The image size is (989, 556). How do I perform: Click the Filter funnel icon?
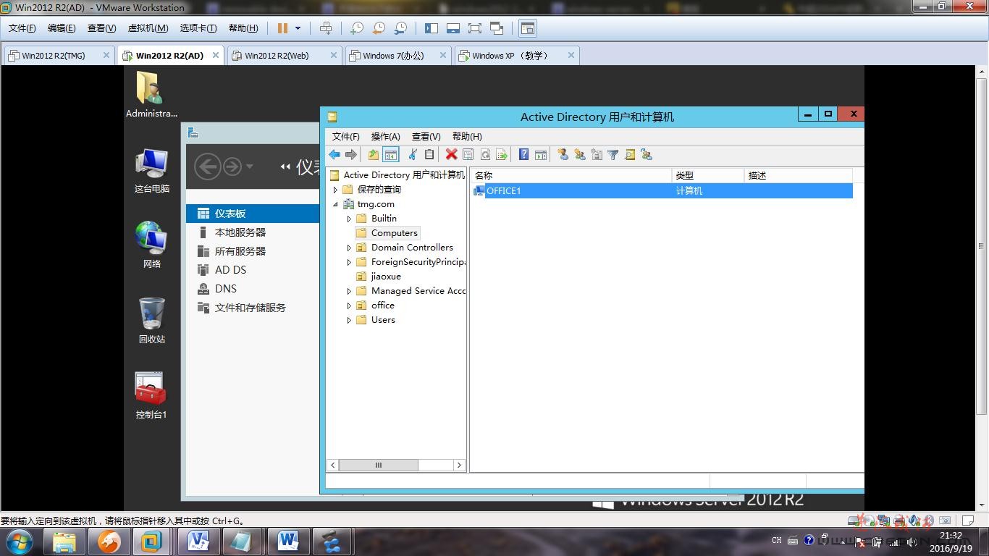pos(613,154)
